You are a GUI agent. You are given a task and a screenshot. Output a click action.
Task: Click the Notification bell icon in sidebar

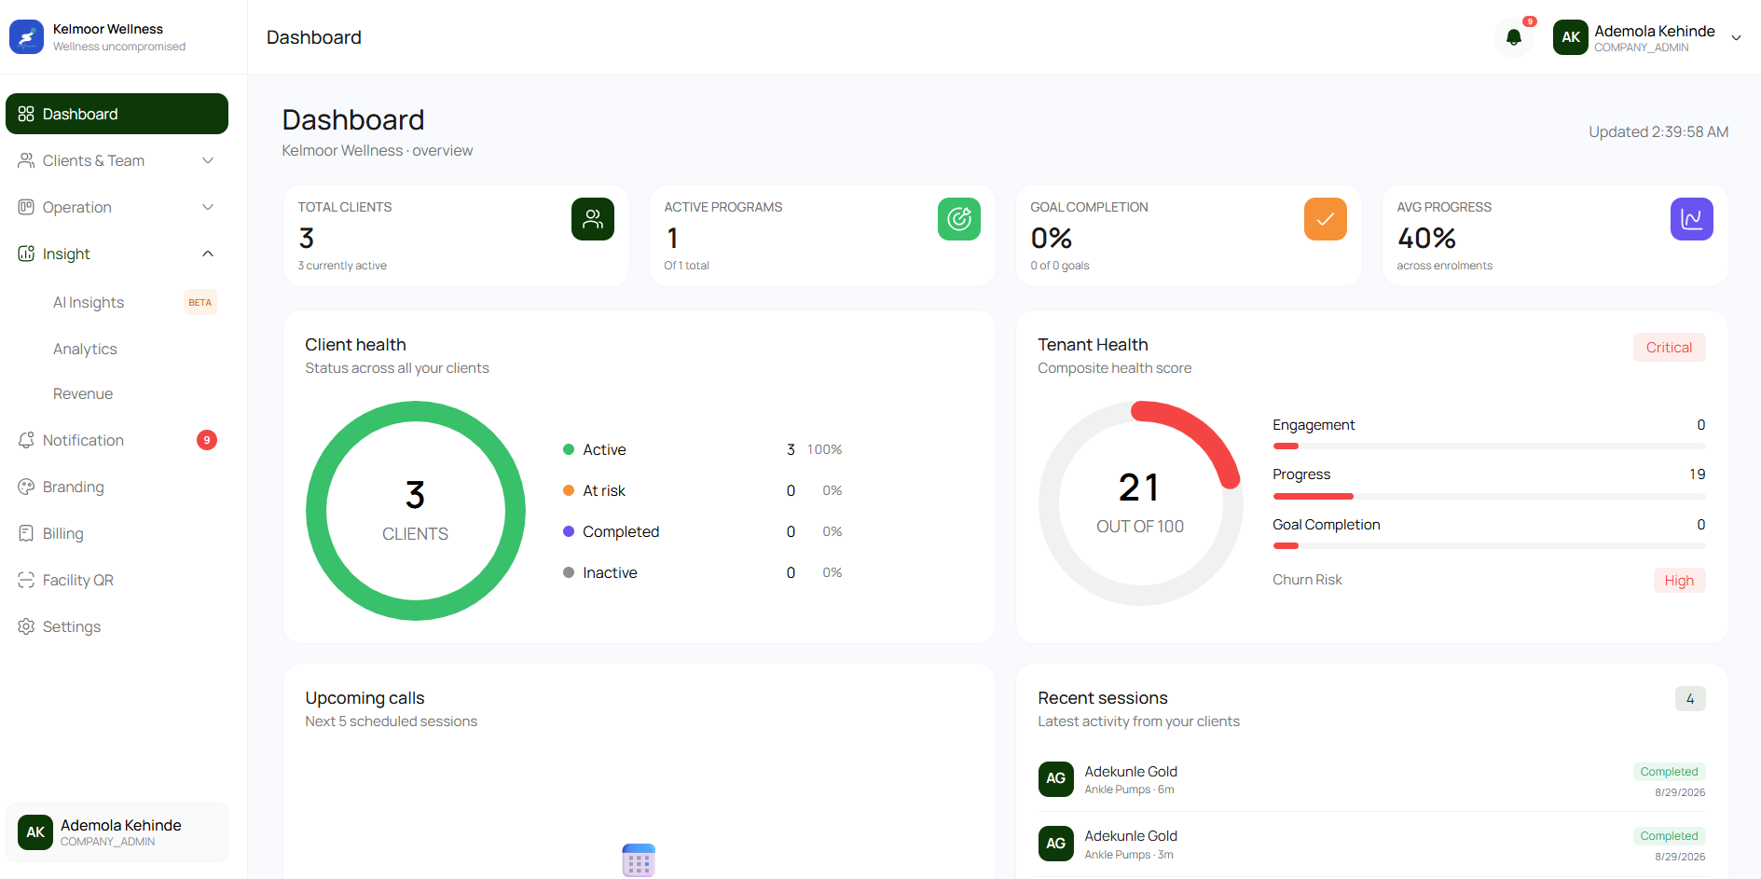(26, 440)
